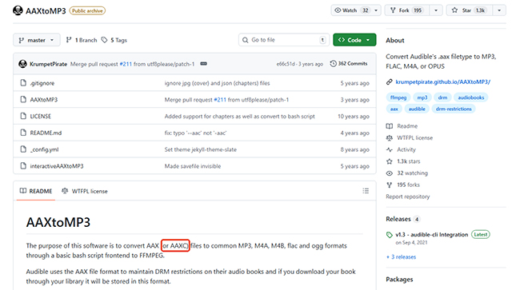Fork the AAXtoMP3 repository

[407, 10]
